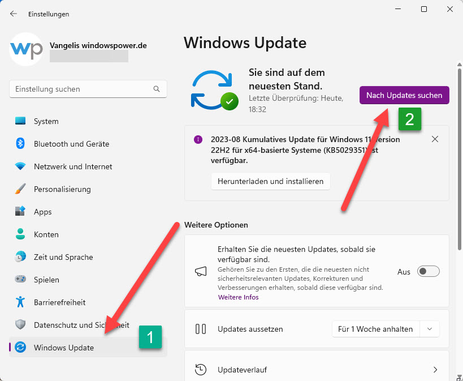Click the large update status sync icon
The width and height of the screenshot is (463, 381).
click(214, 90)
